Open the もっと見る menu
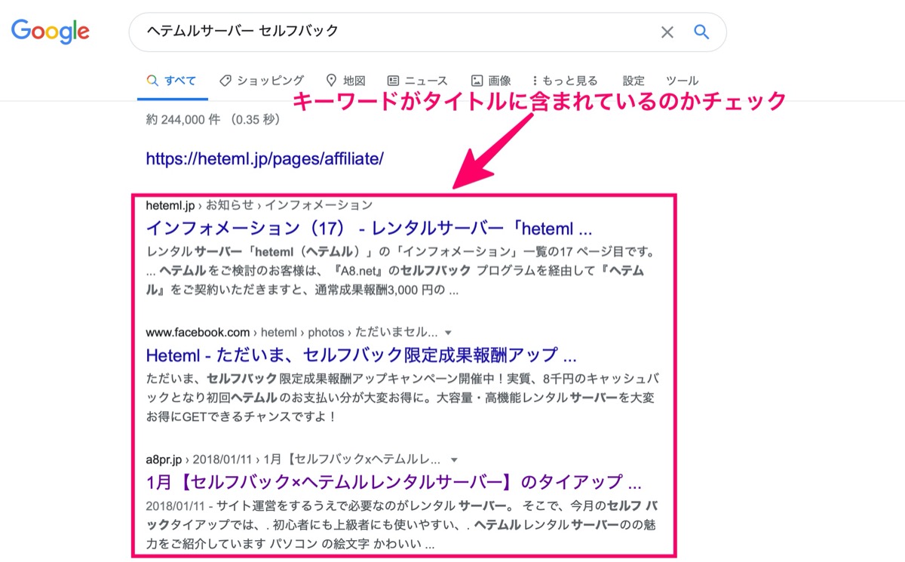The width and height of the screenshot is (905, 562). click(565, 81)
